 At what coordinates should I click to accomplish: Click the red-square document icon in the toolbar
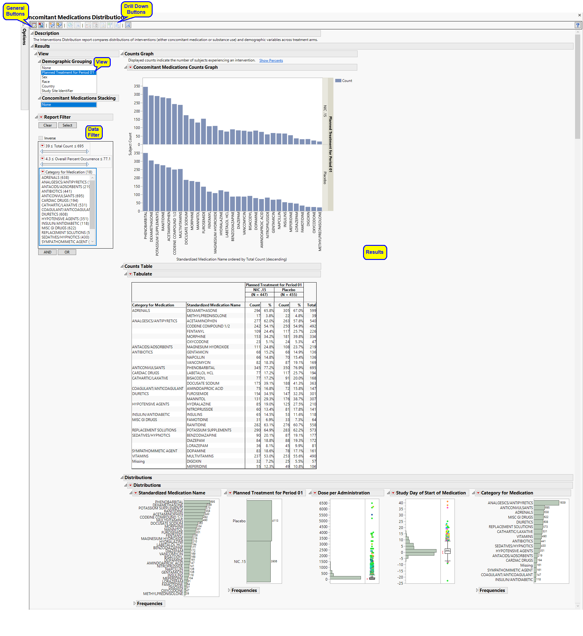(41, 25)
